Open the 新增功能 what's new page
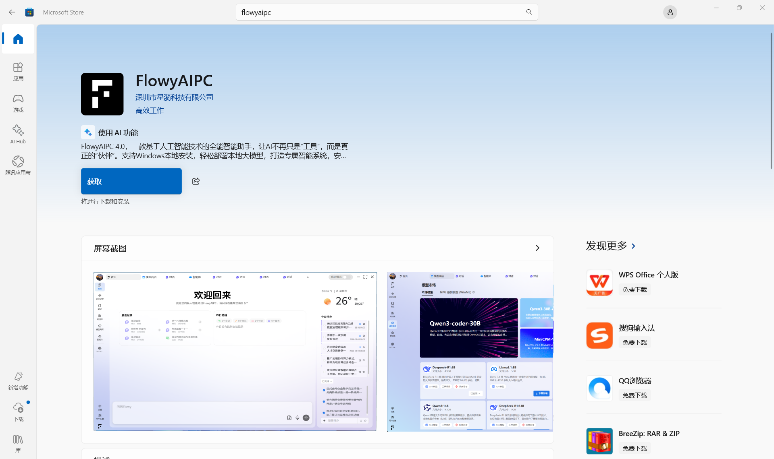This screenshot has width=774, height=459. [x=18, y=380]
